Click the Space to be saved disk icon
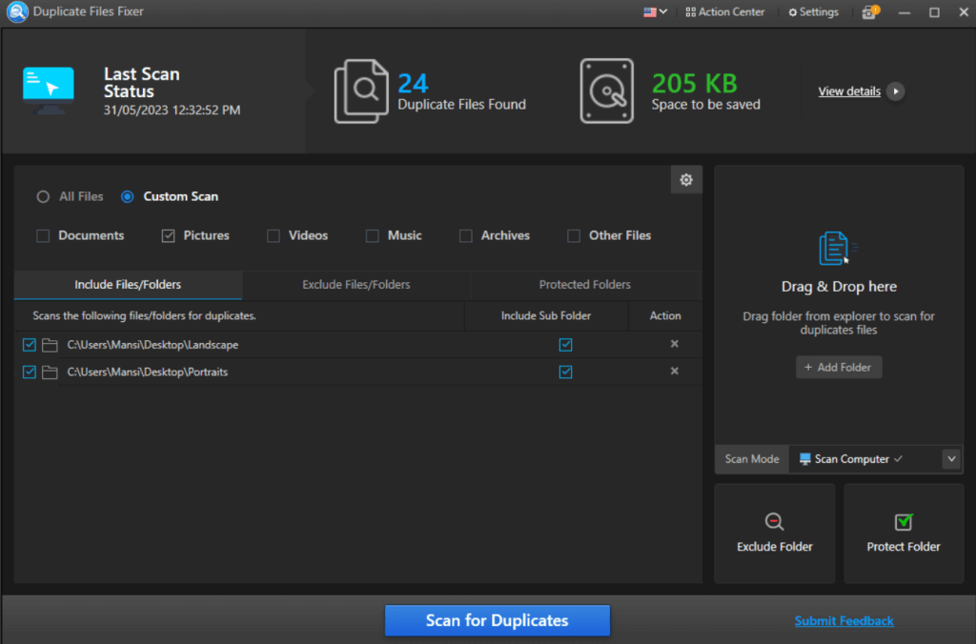Viewport: 976px width, 644px height. (608, 91)
